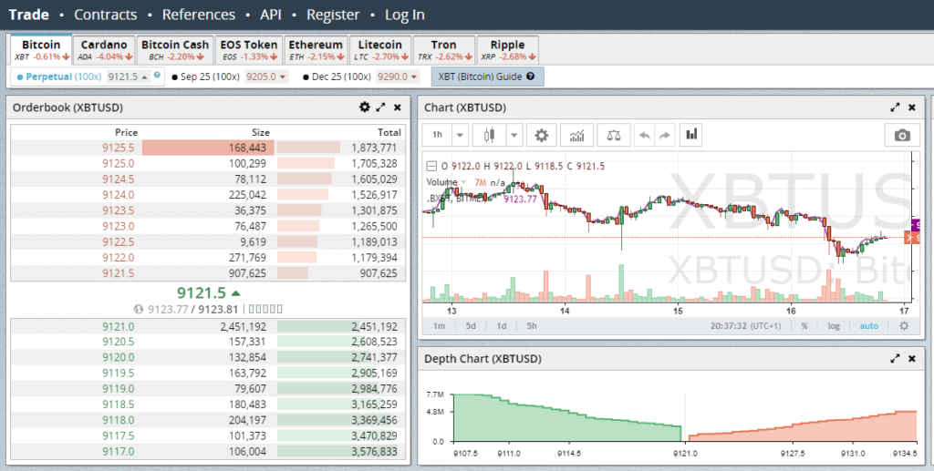Image resolution: width=934 pixels, height=471 pixels.
Task: Expand the Orderbook panel to fullscreen
Action: tap(381, 108)
